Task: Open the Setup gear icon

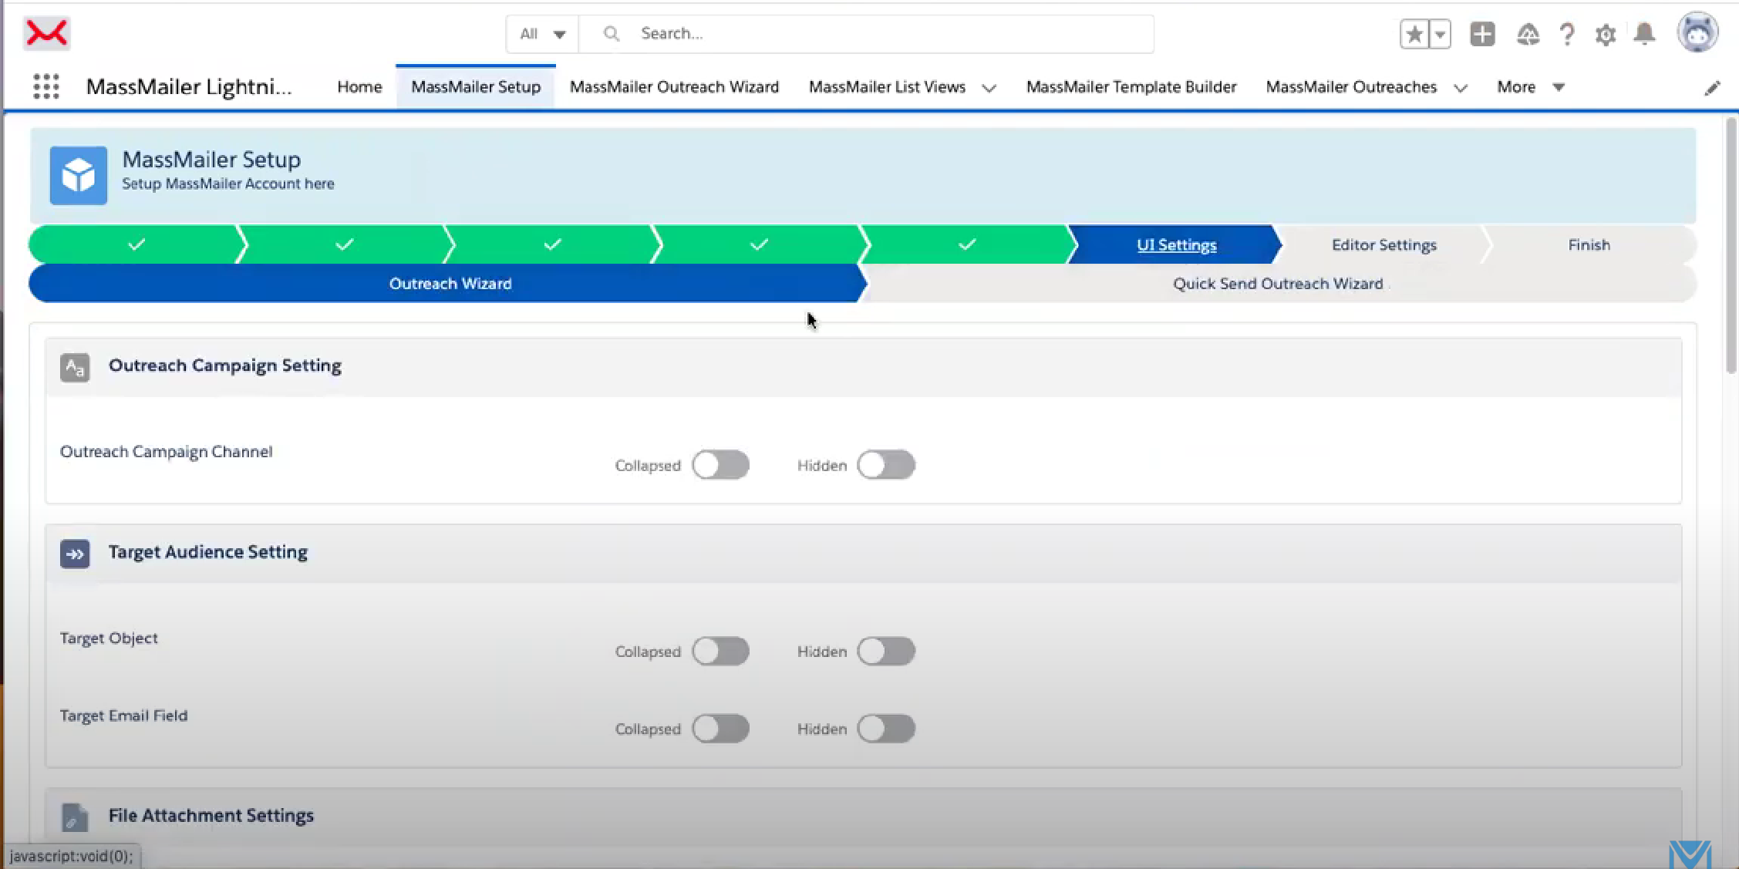Action: pyautogui.click(x=1606, y=35)
